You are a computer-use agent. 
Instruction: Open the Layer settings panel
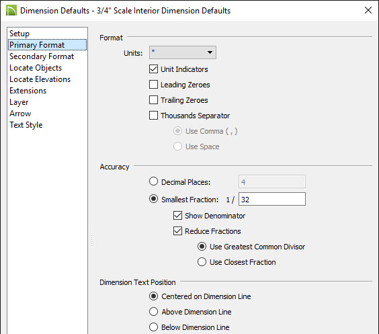pyautogui.click(x=19, y=102)
